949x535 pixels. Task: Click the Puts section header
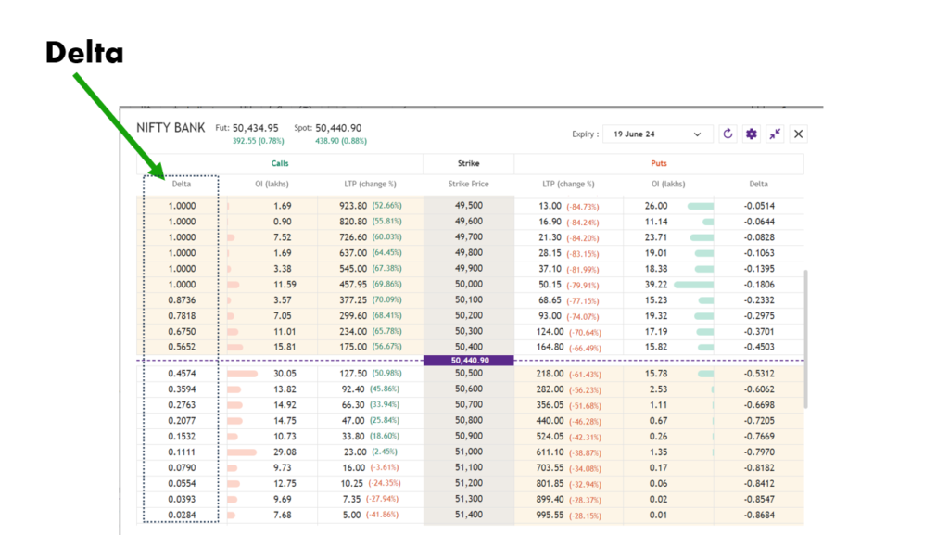(x=659, y=163)
